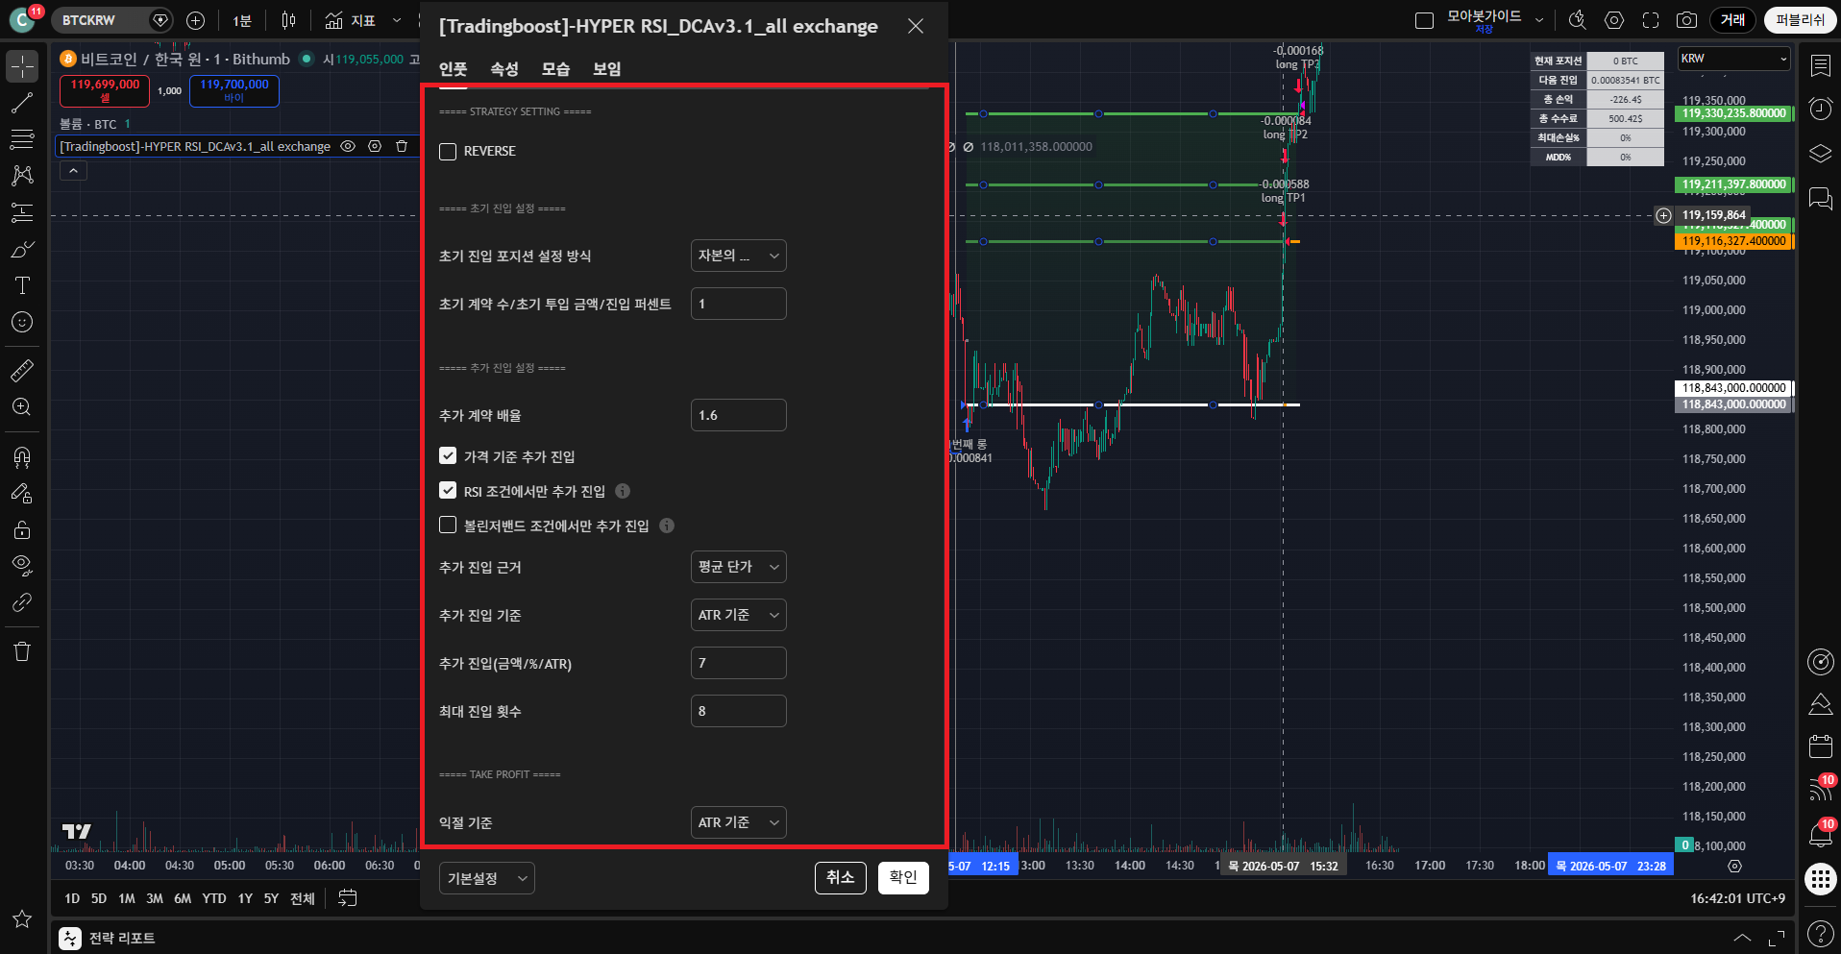This screenshot has width=1841, height=954.
Task: Remove drawings with left toolbar trash icon
Action: tap(22, 651)
